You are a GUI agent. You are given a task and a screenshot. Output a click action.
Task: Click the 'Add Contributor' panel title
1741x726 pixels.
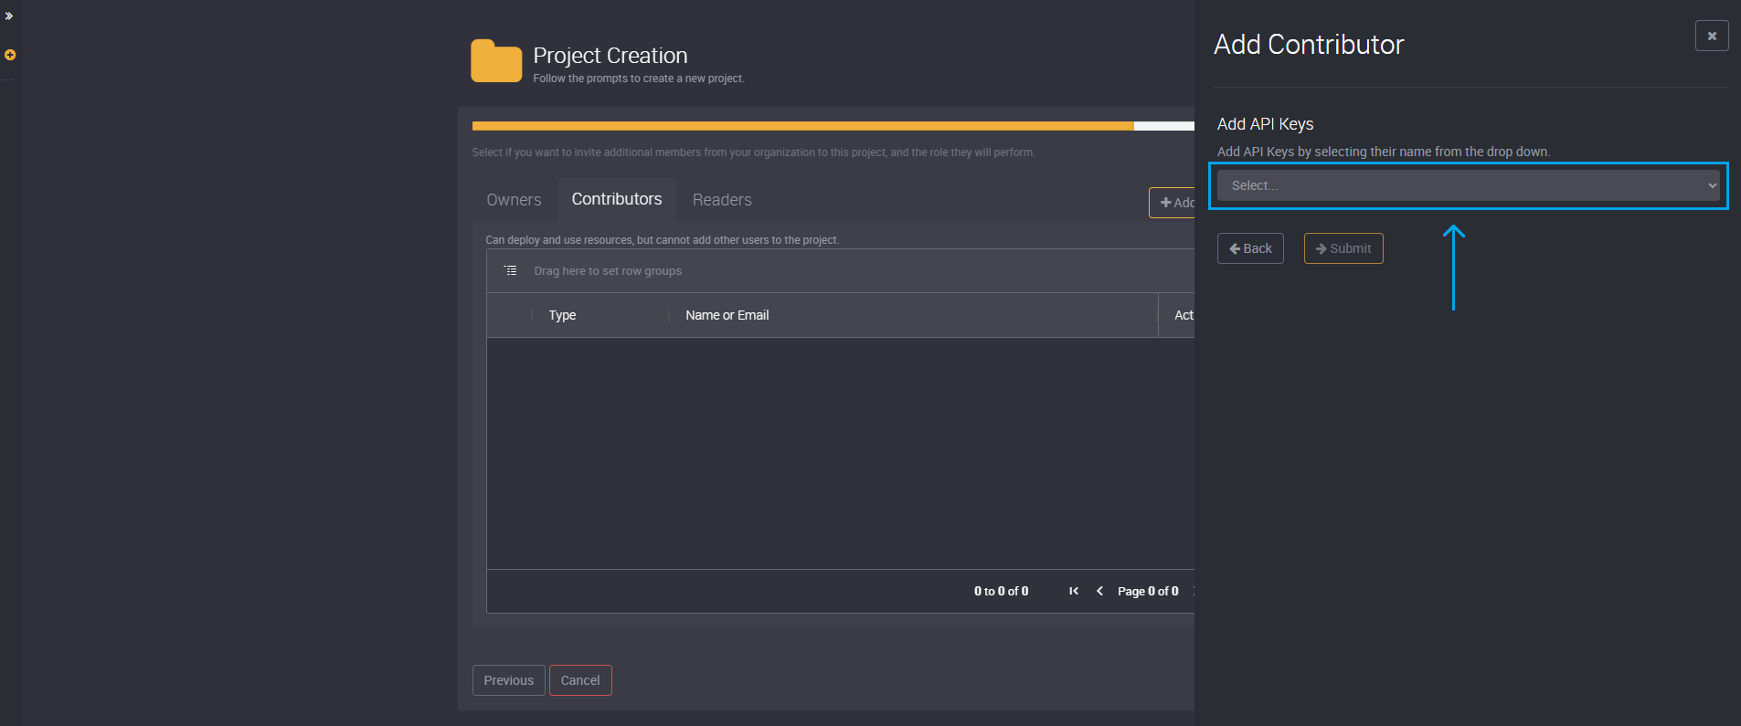(1309, 45)
